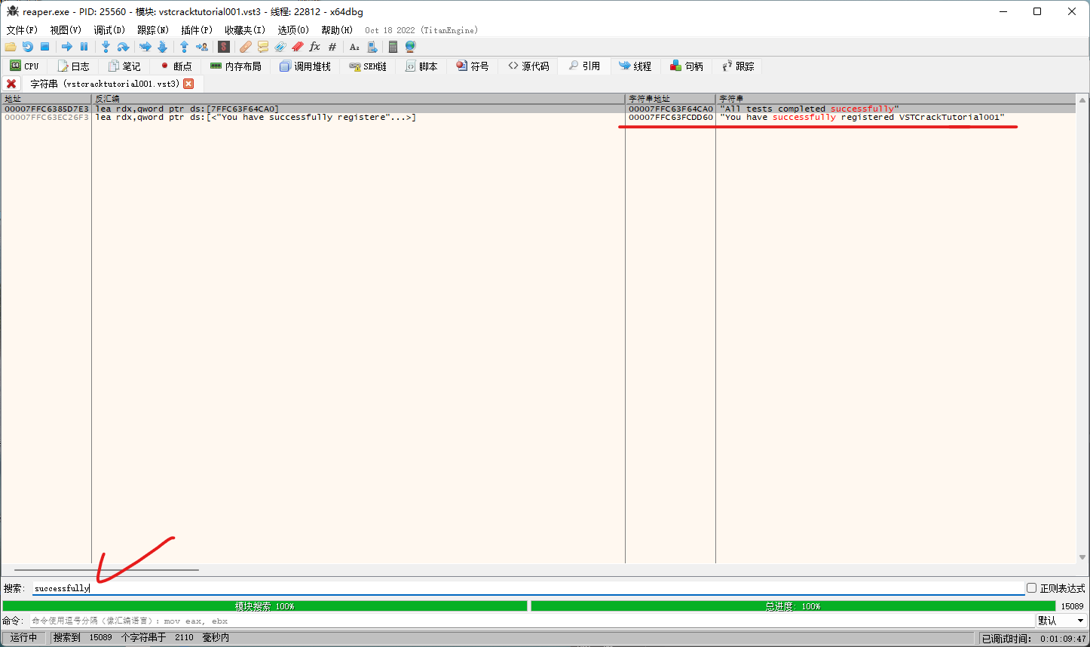Click the Run arrow icon
Screen dimensions: 1090x647
point(66,47)
